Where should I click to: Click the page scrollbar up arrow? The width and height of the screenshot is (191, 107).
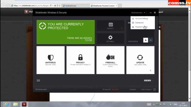pyautogui.click(x=190, y=11)
